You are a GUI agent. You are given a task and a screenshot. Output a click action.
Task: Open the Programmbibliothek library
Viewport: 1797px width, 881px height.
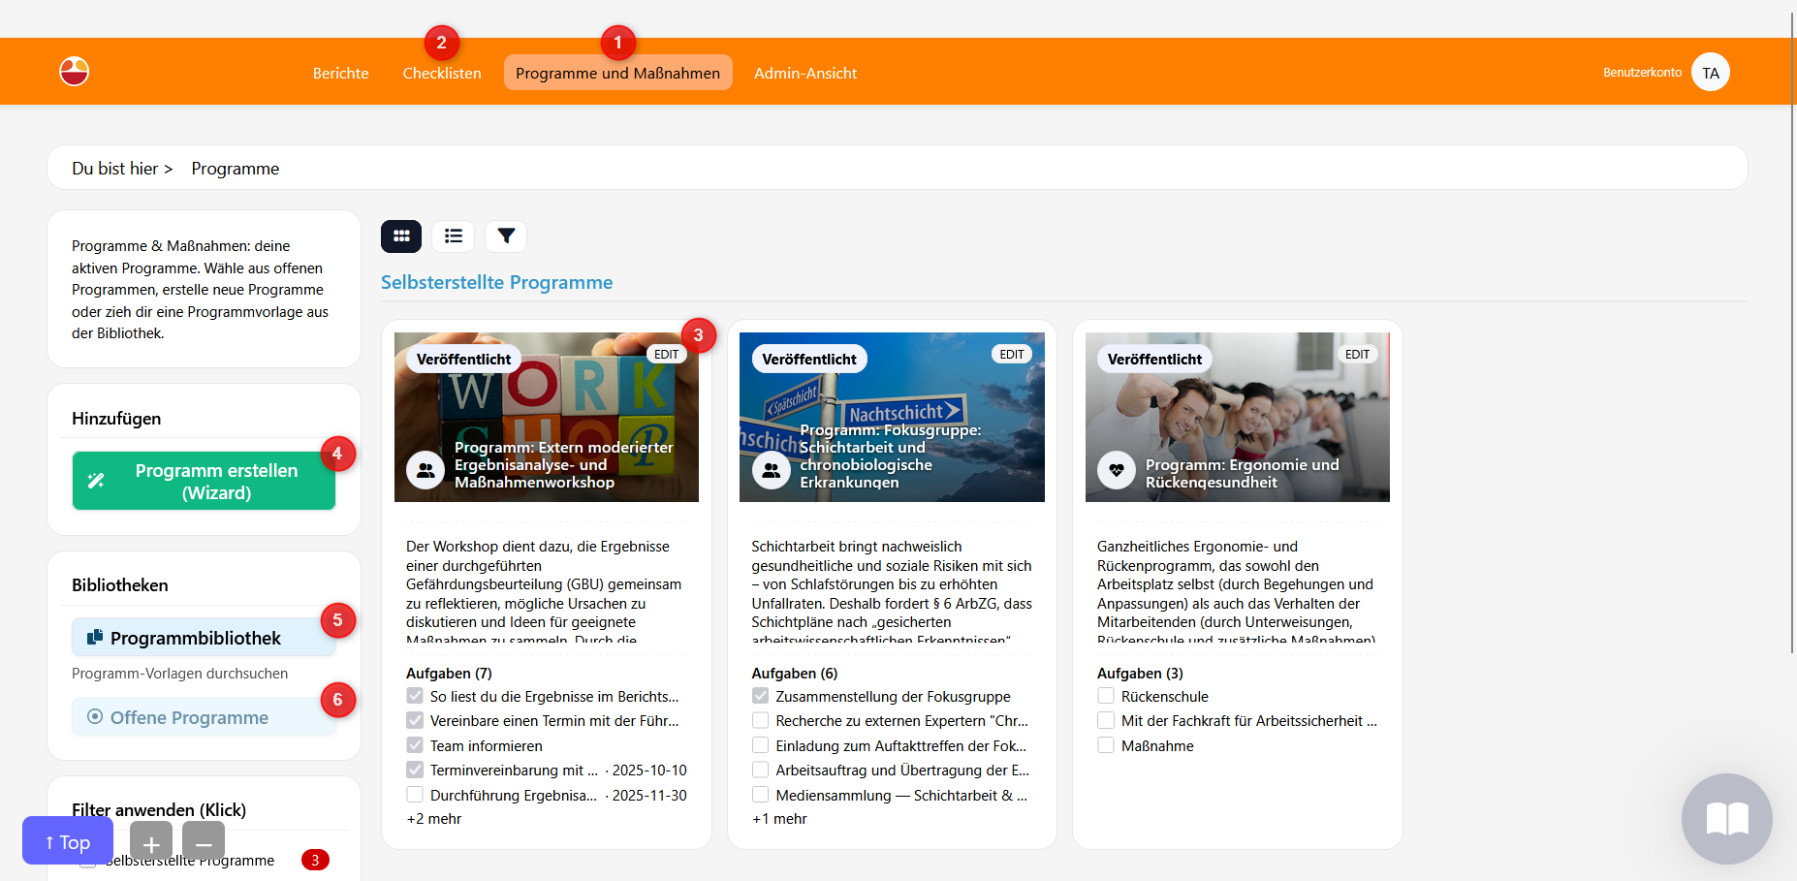click(x=204, y=638)
